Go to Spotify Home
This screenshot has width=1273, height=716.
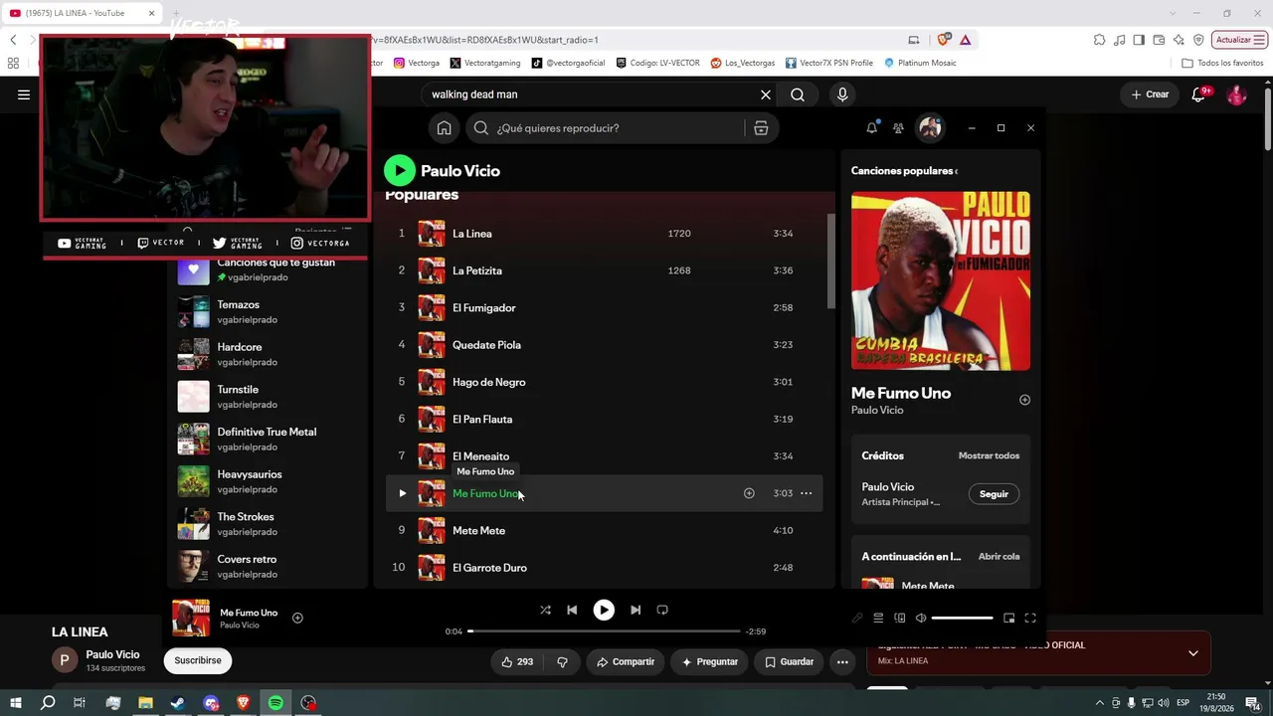(445, 127)
